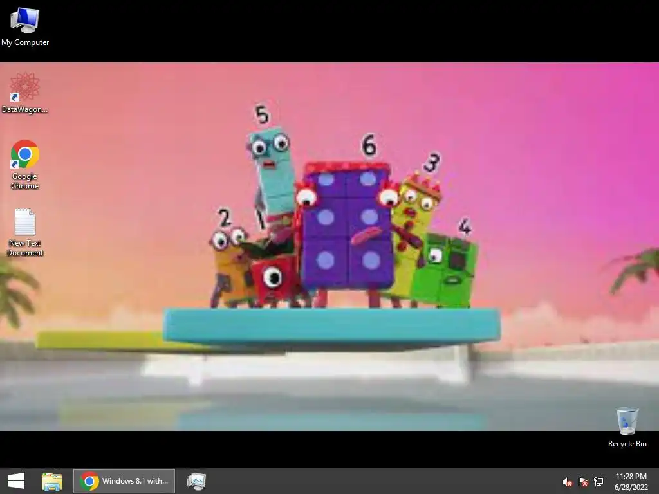Open the network status tray icon
This screenshot has width=659, height=494.
click(599, 482)
